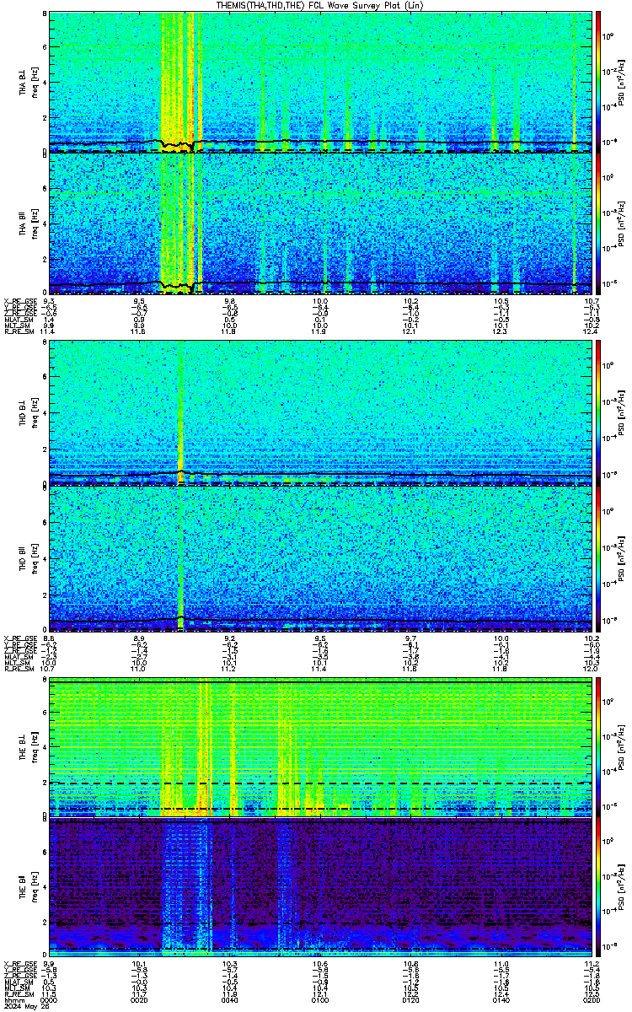
Task: Click the '0120' time tick label
Action: [x=410, y=999]
